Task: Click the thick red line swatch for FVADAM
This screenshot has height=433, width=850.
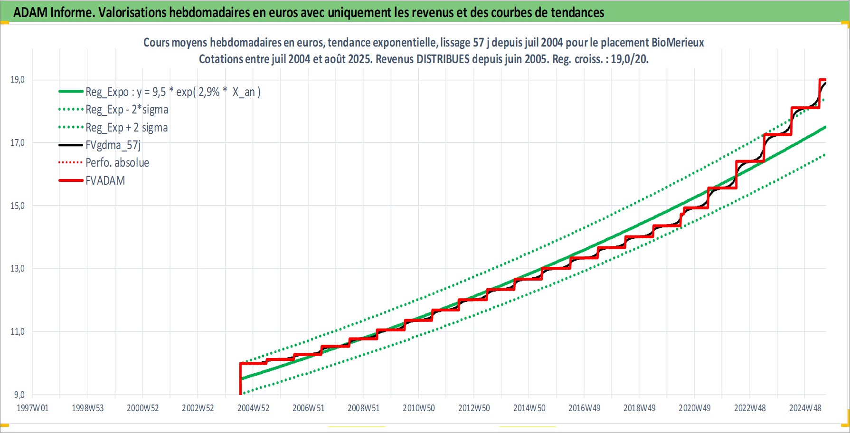Action: click(71, 180)
